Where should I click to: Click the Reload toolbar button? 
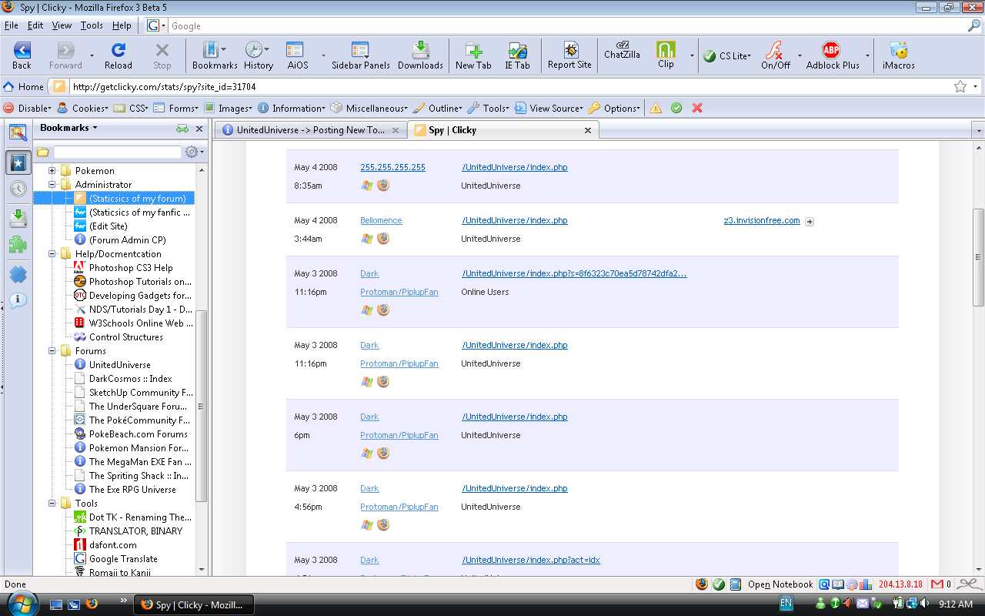coord(118,55)
